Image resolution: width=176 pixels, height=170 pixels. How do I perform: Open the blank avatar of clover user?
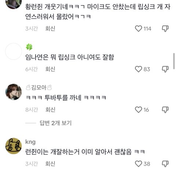click(14, 51)
